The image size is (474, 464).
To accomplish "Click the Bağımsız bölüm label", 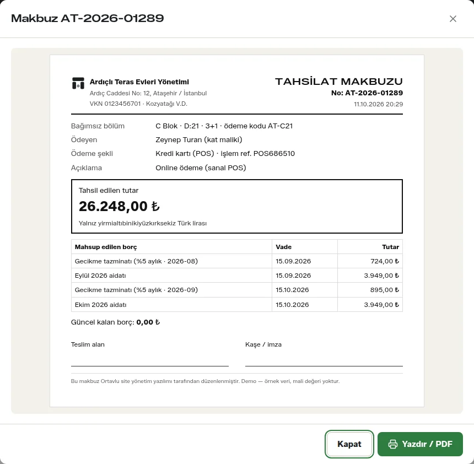I will pyautogui.click(x=98, y=126).
